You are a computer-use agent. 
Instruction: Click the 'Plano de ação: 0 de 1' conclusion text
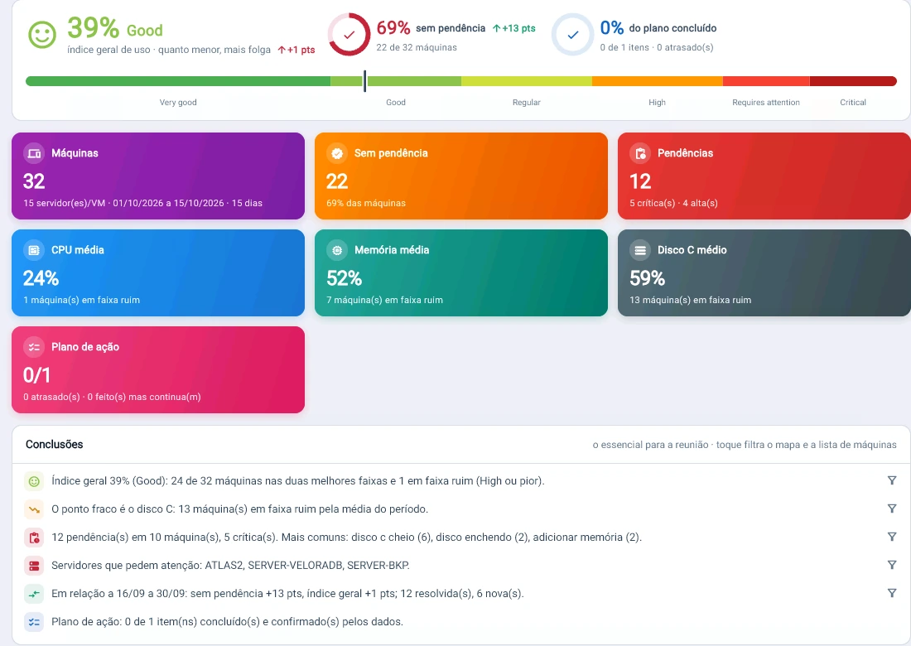point(227,622)
